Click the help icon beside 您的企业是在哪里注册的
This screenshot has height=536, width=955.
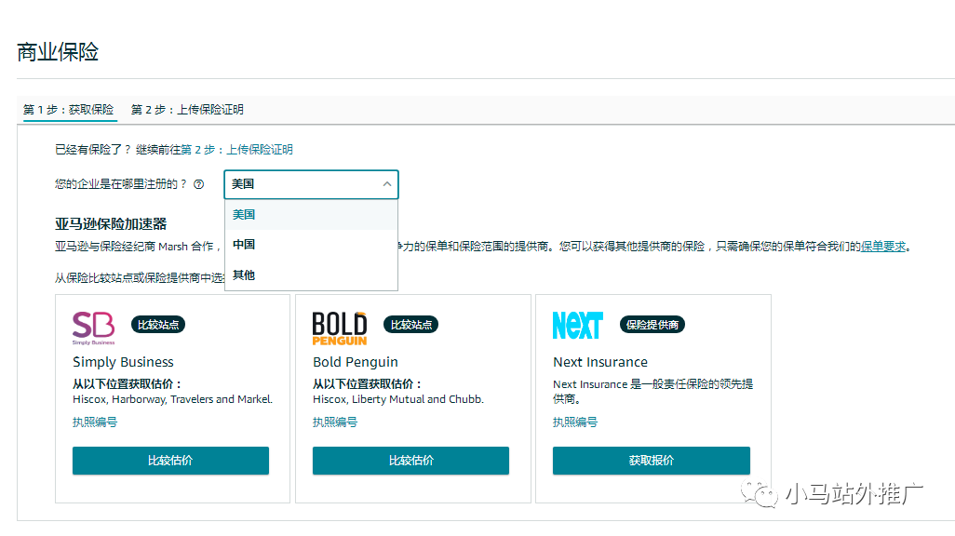click(198, 184)
